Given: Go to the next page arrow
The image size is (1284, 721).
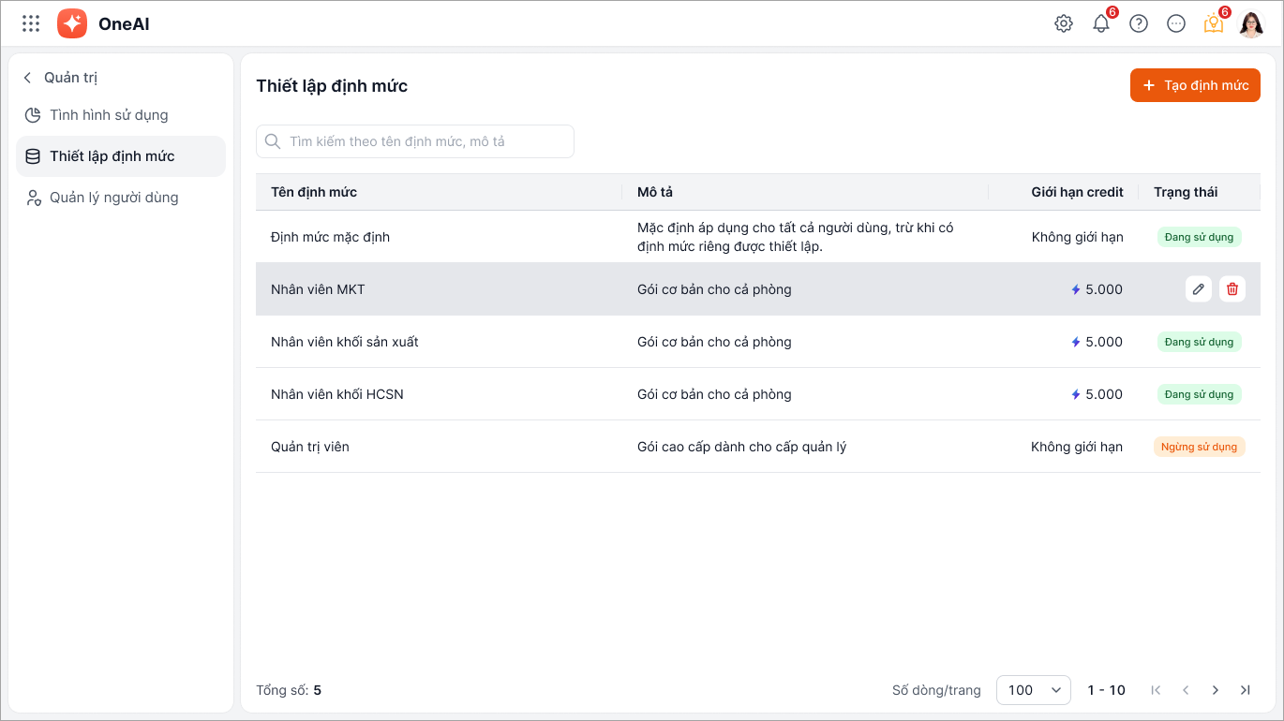Looking at the screenshot, I should pos(1216,690).
